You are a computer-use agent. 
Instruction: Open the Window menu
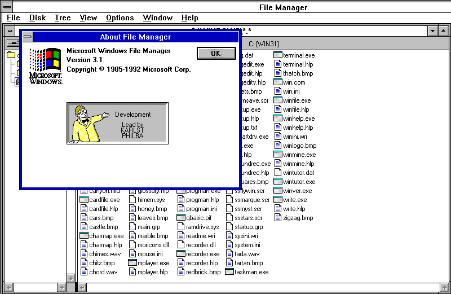(158, 18)
